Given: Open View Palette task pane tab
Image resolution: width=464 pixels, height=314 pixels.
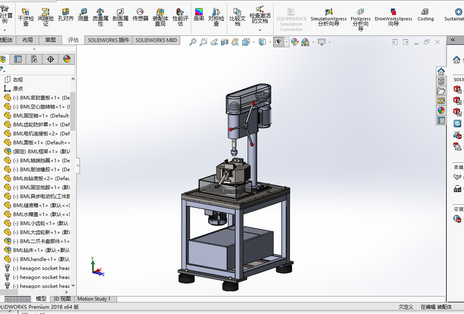Looking at the screenshot, I should tap(441, 101).
